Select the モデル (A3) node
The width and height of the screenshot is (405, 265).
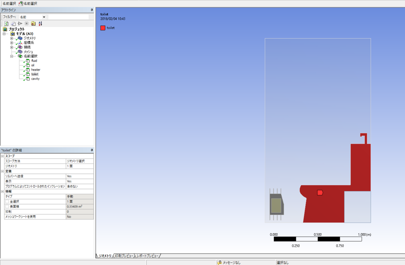tap(25, 34)
